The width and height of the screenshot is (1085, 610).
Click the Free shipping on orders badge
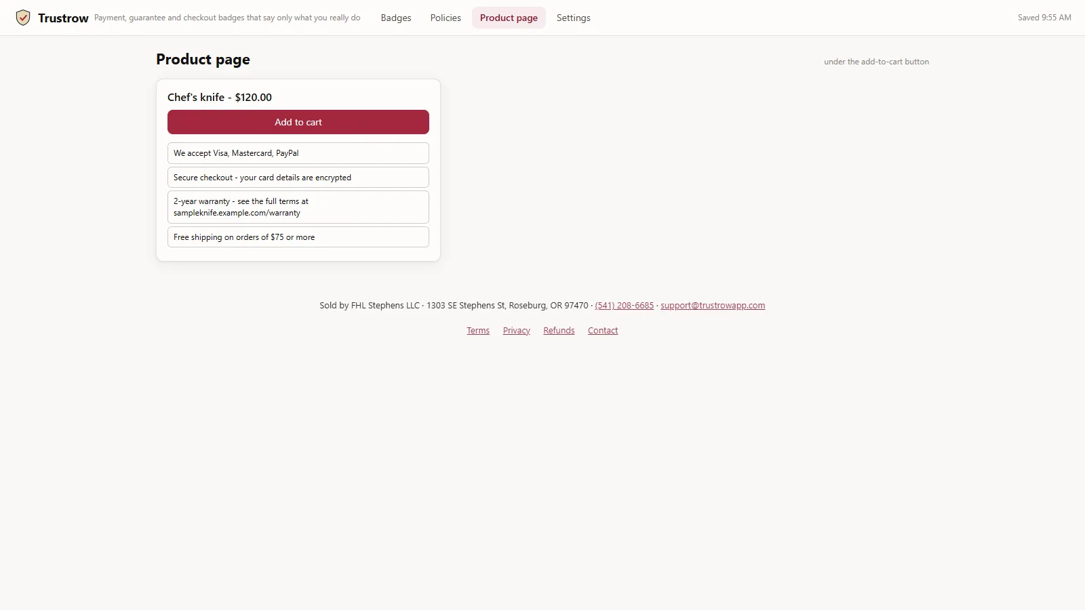coord(298,237)
